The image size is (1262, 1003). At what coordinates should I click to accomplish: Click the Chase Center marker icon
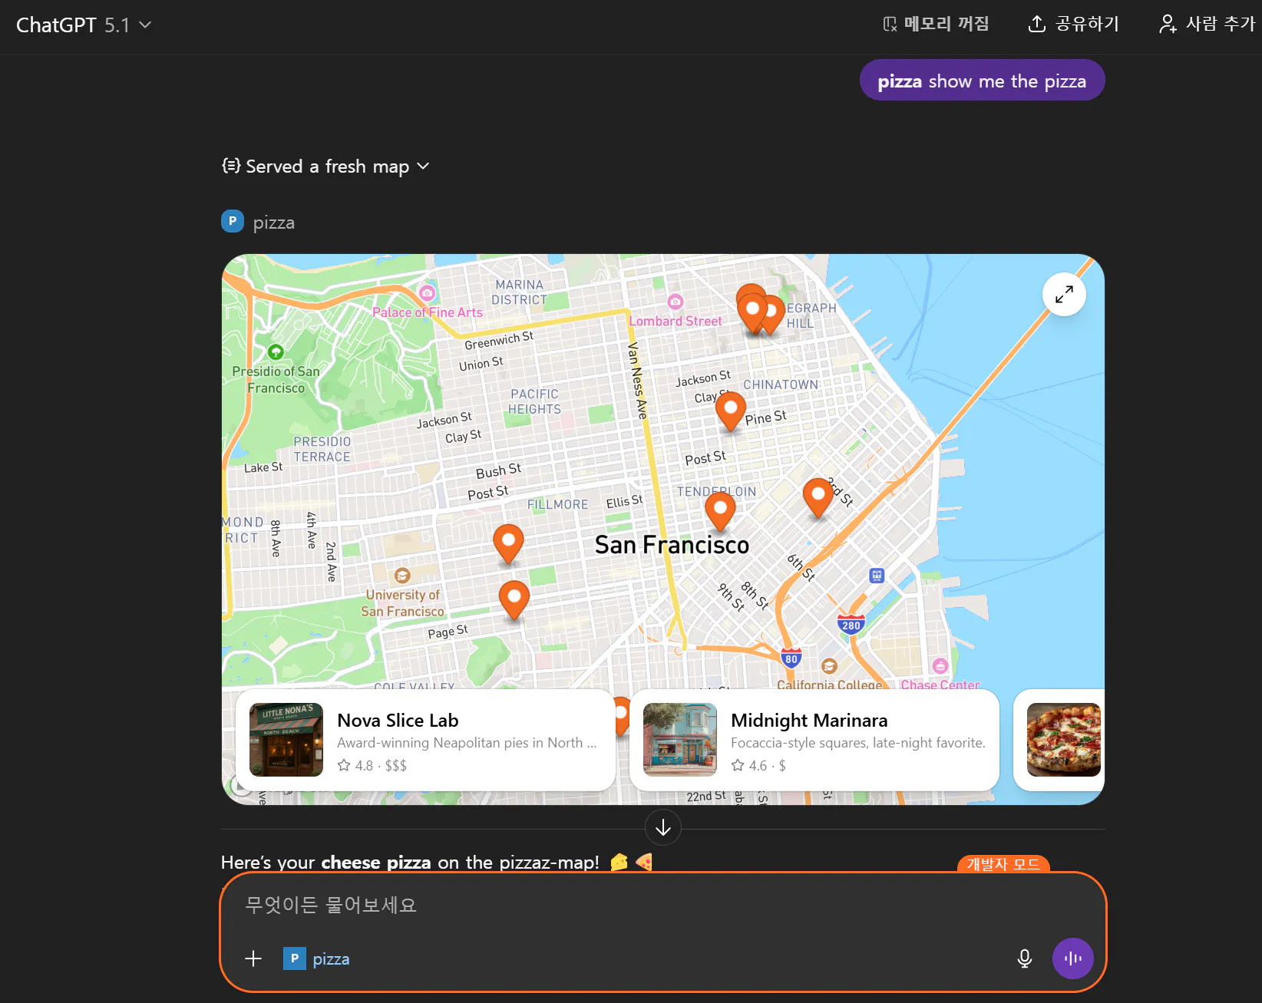[x=940, y=665]
